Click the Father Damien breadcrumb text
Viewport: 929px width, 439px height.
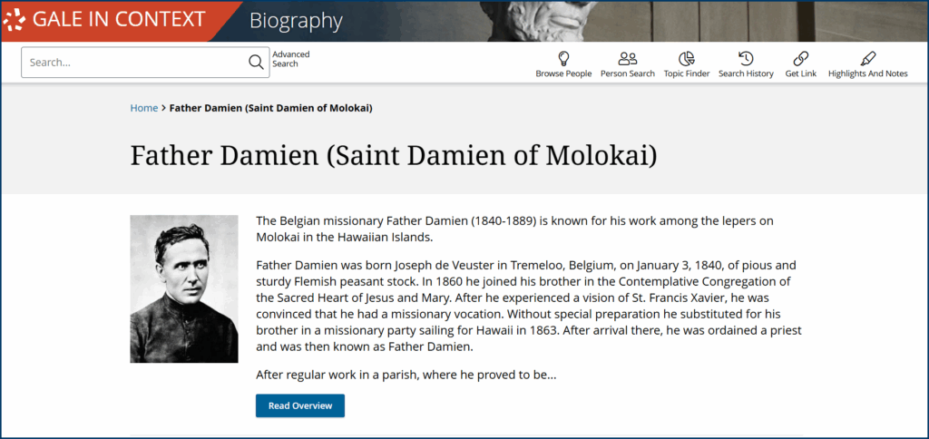(x=270, y=108)
